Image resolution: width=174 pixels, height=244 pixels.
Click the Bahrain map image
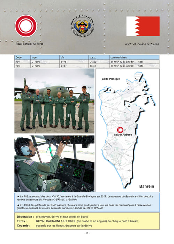[x=128, y=130]
